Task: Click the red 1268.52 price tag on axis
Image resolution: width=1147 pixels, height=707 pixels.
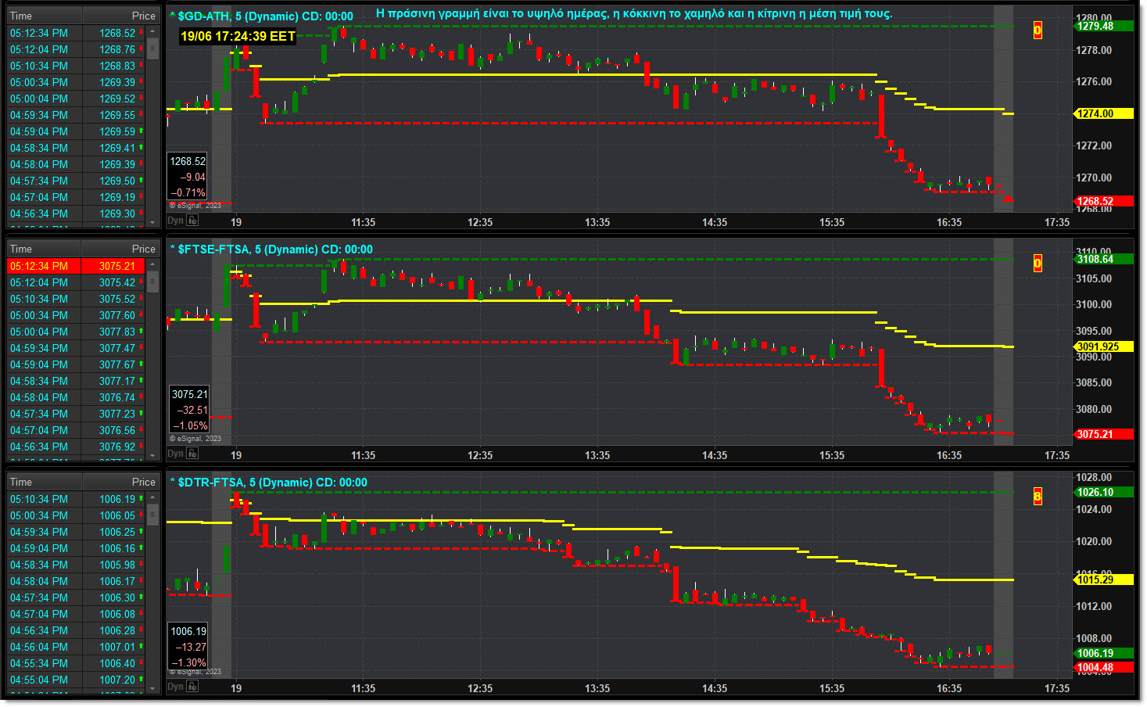Action: pos(1104,201)
